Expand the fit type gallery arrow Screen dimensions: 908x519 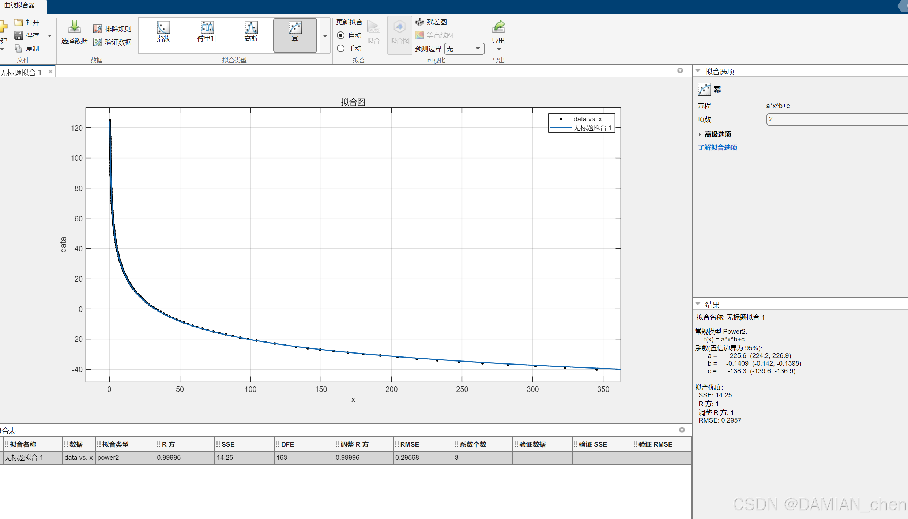tap(325, 36)
